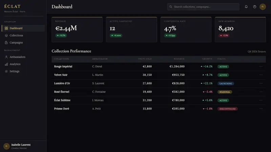This screenshot has width=271, height=152.
Task: Open row options for Prisme Doré
Action: 261,108
